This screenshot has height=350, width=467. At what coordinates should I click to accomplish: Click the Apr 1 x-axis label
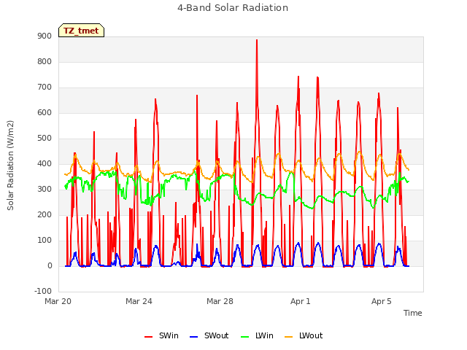(x=301, y=301)
